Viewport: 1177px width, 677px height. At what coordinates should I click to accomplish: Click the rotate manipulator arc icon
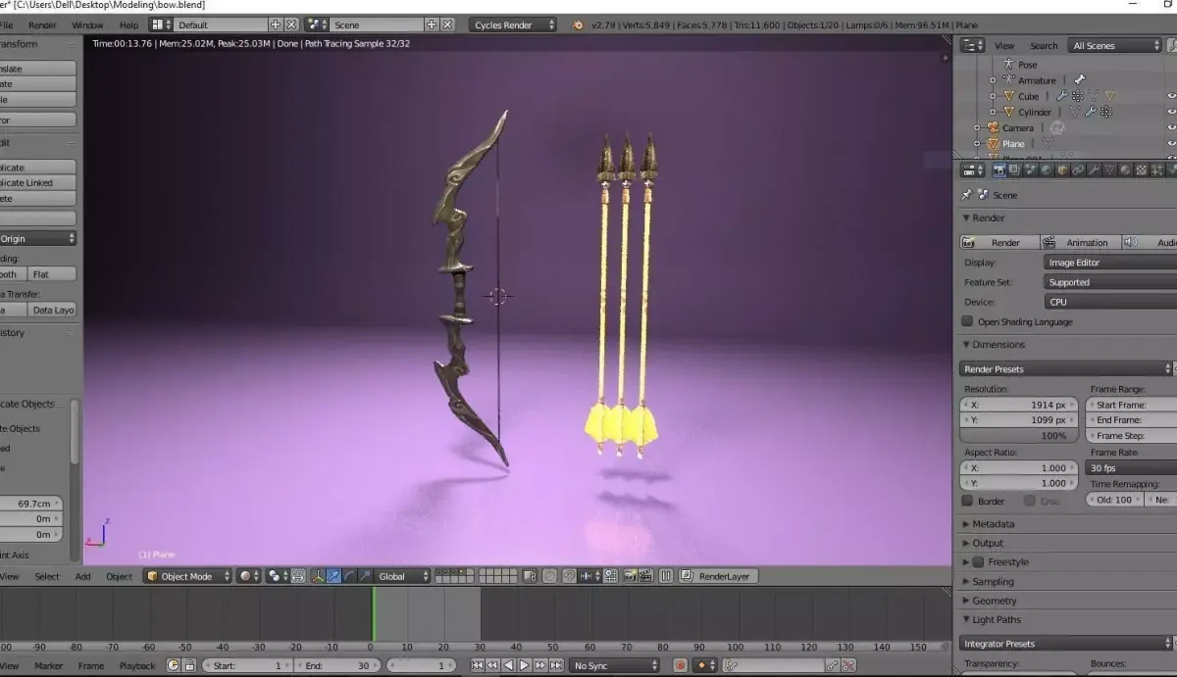pyautogui.click(x=349, y=576)
